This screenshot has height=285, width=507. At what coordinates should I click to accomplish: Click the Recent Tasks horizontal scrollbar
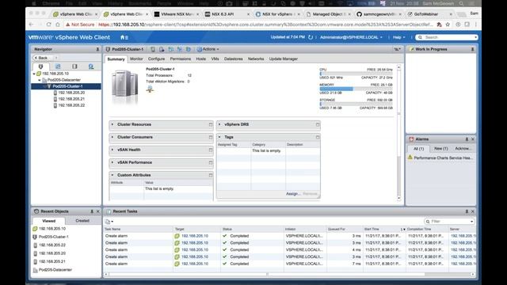click(x=289, y=275)
